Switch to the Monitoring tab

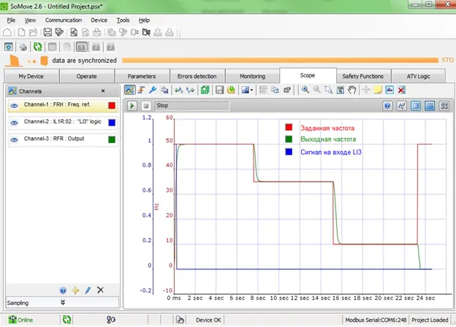click(251, 76)
